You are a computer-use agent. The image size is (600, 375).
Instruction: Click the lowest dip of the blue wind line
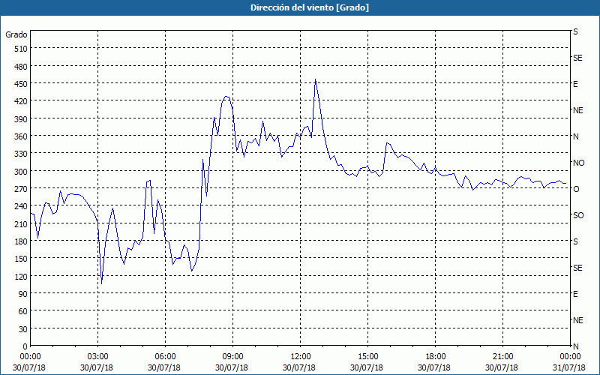(x=102, y=283)
